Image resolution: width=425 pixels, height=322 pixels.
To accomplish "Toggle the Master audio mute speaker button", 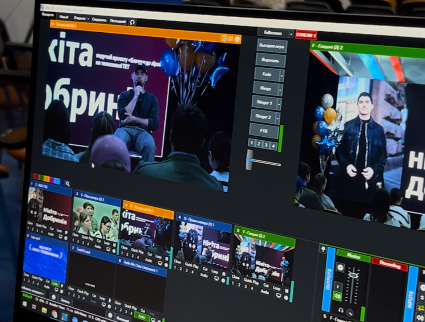I will tap(337, 296).
